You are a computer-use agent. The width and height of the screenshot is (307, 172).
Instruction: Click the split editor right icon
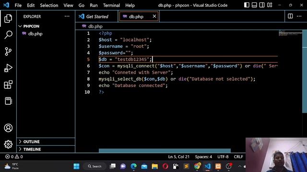290,16
